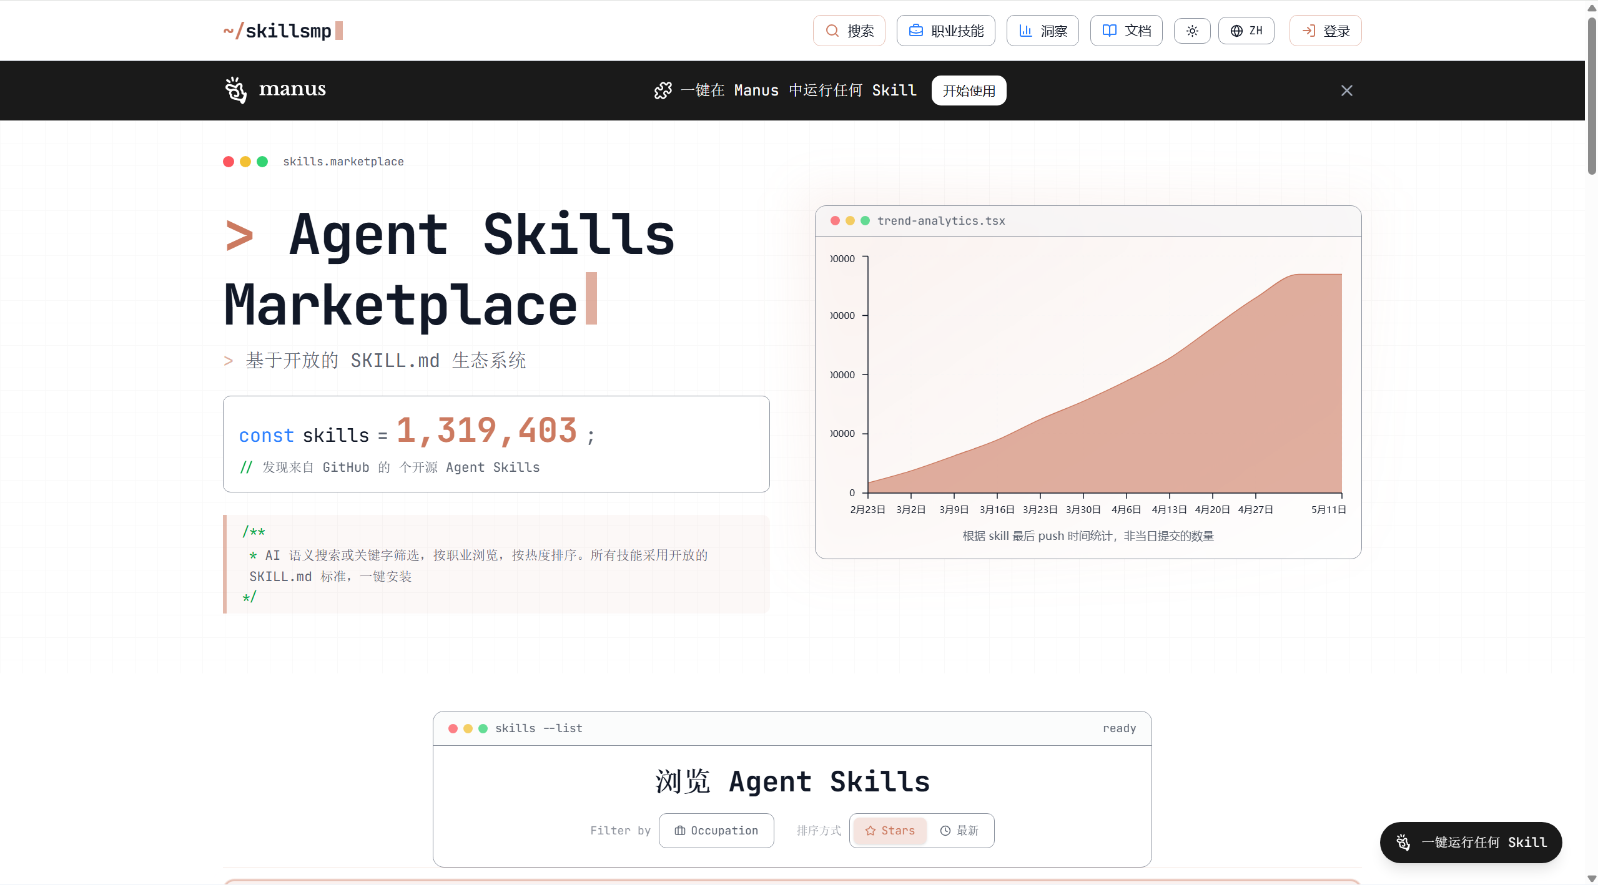Click the 4月13日 chart axis label
Image resolution: width=1598 pixels, height=885 pixels.
pyautogui.click(x=1168, y=509)
